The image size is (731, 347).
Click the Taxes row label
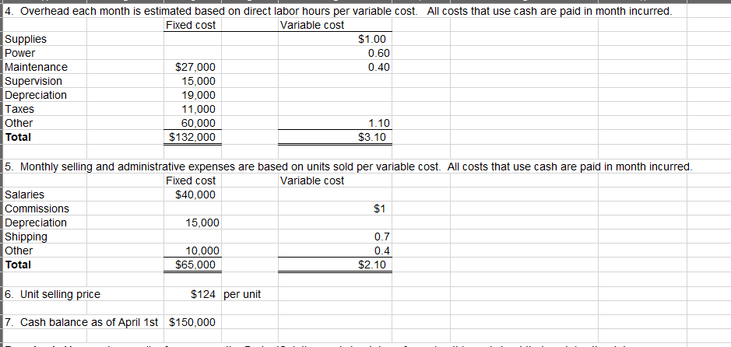pyautogui.click(x=19, y=109)
